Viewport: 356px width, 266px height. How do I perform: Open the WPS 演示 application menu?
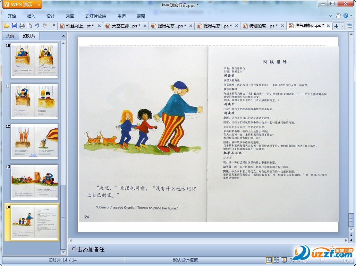click(19, 5)
